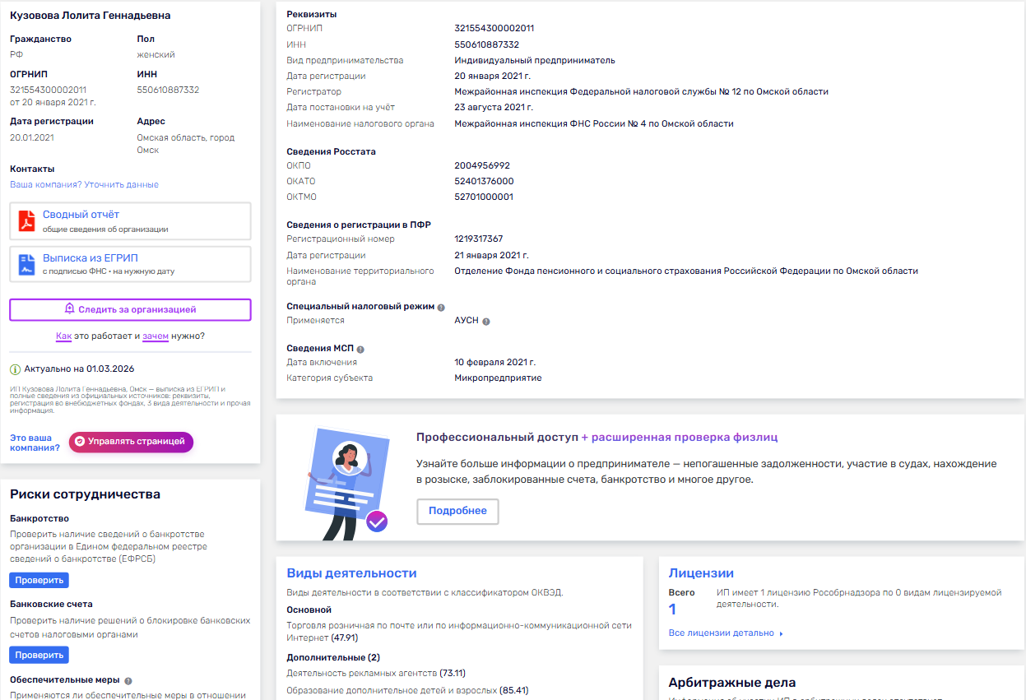The width and height of the screenshot is (1026, 700).
Task: Click the shield icon on Управлять страницей button
Action: click(x=78, y=442)
